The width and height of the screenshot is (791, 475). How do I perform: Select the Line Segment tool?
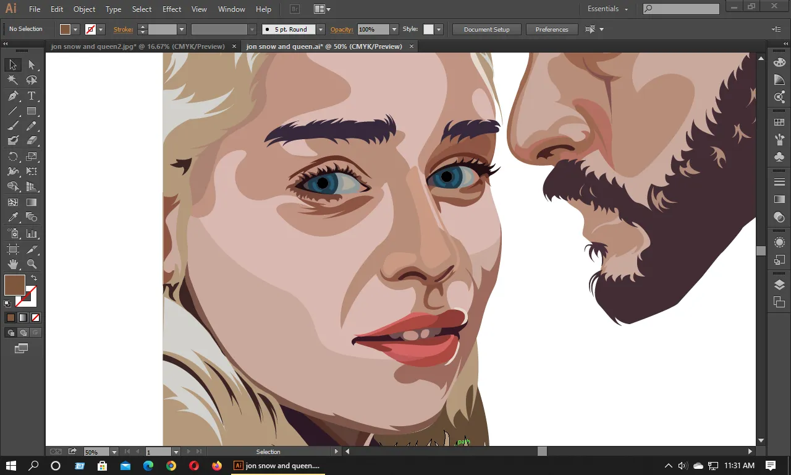[12, 111]
